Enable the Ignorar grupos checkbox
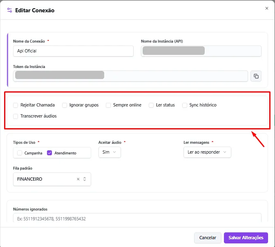The height and width of the screenshot is (247, 275). click(65, 105)
